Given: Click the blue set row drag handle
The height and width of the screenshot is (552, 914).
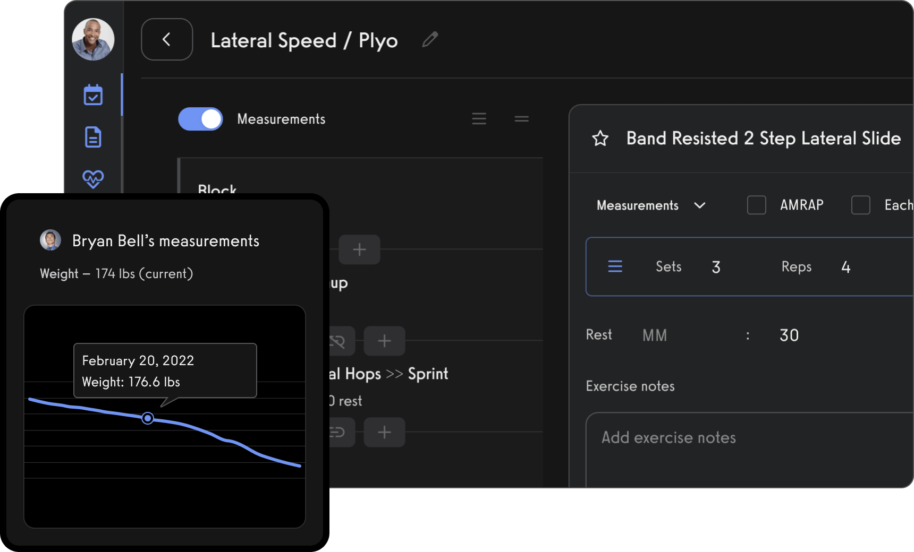Looking at the screenshot, I should coord(615,266).
